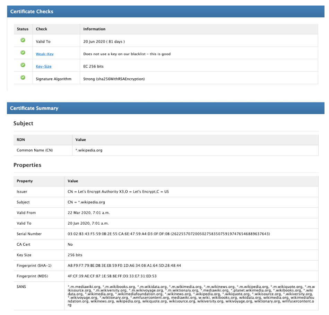Select the Let's Encrypt Authority X3 issuer value
Viewport: 329px width, 315px height.
[118, 192]
